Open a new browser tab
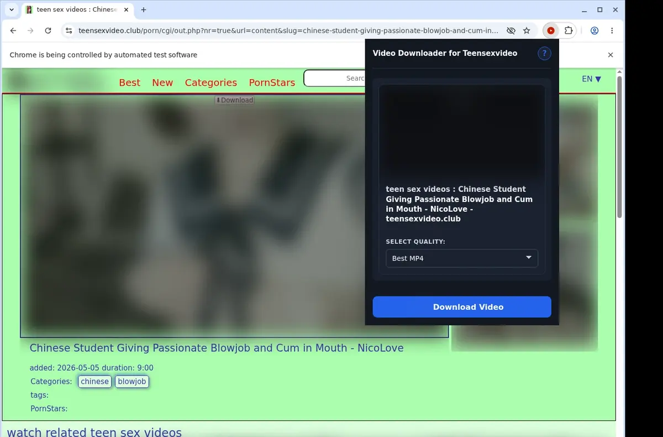The image size is (663, 437). click(x=144, y=9)
